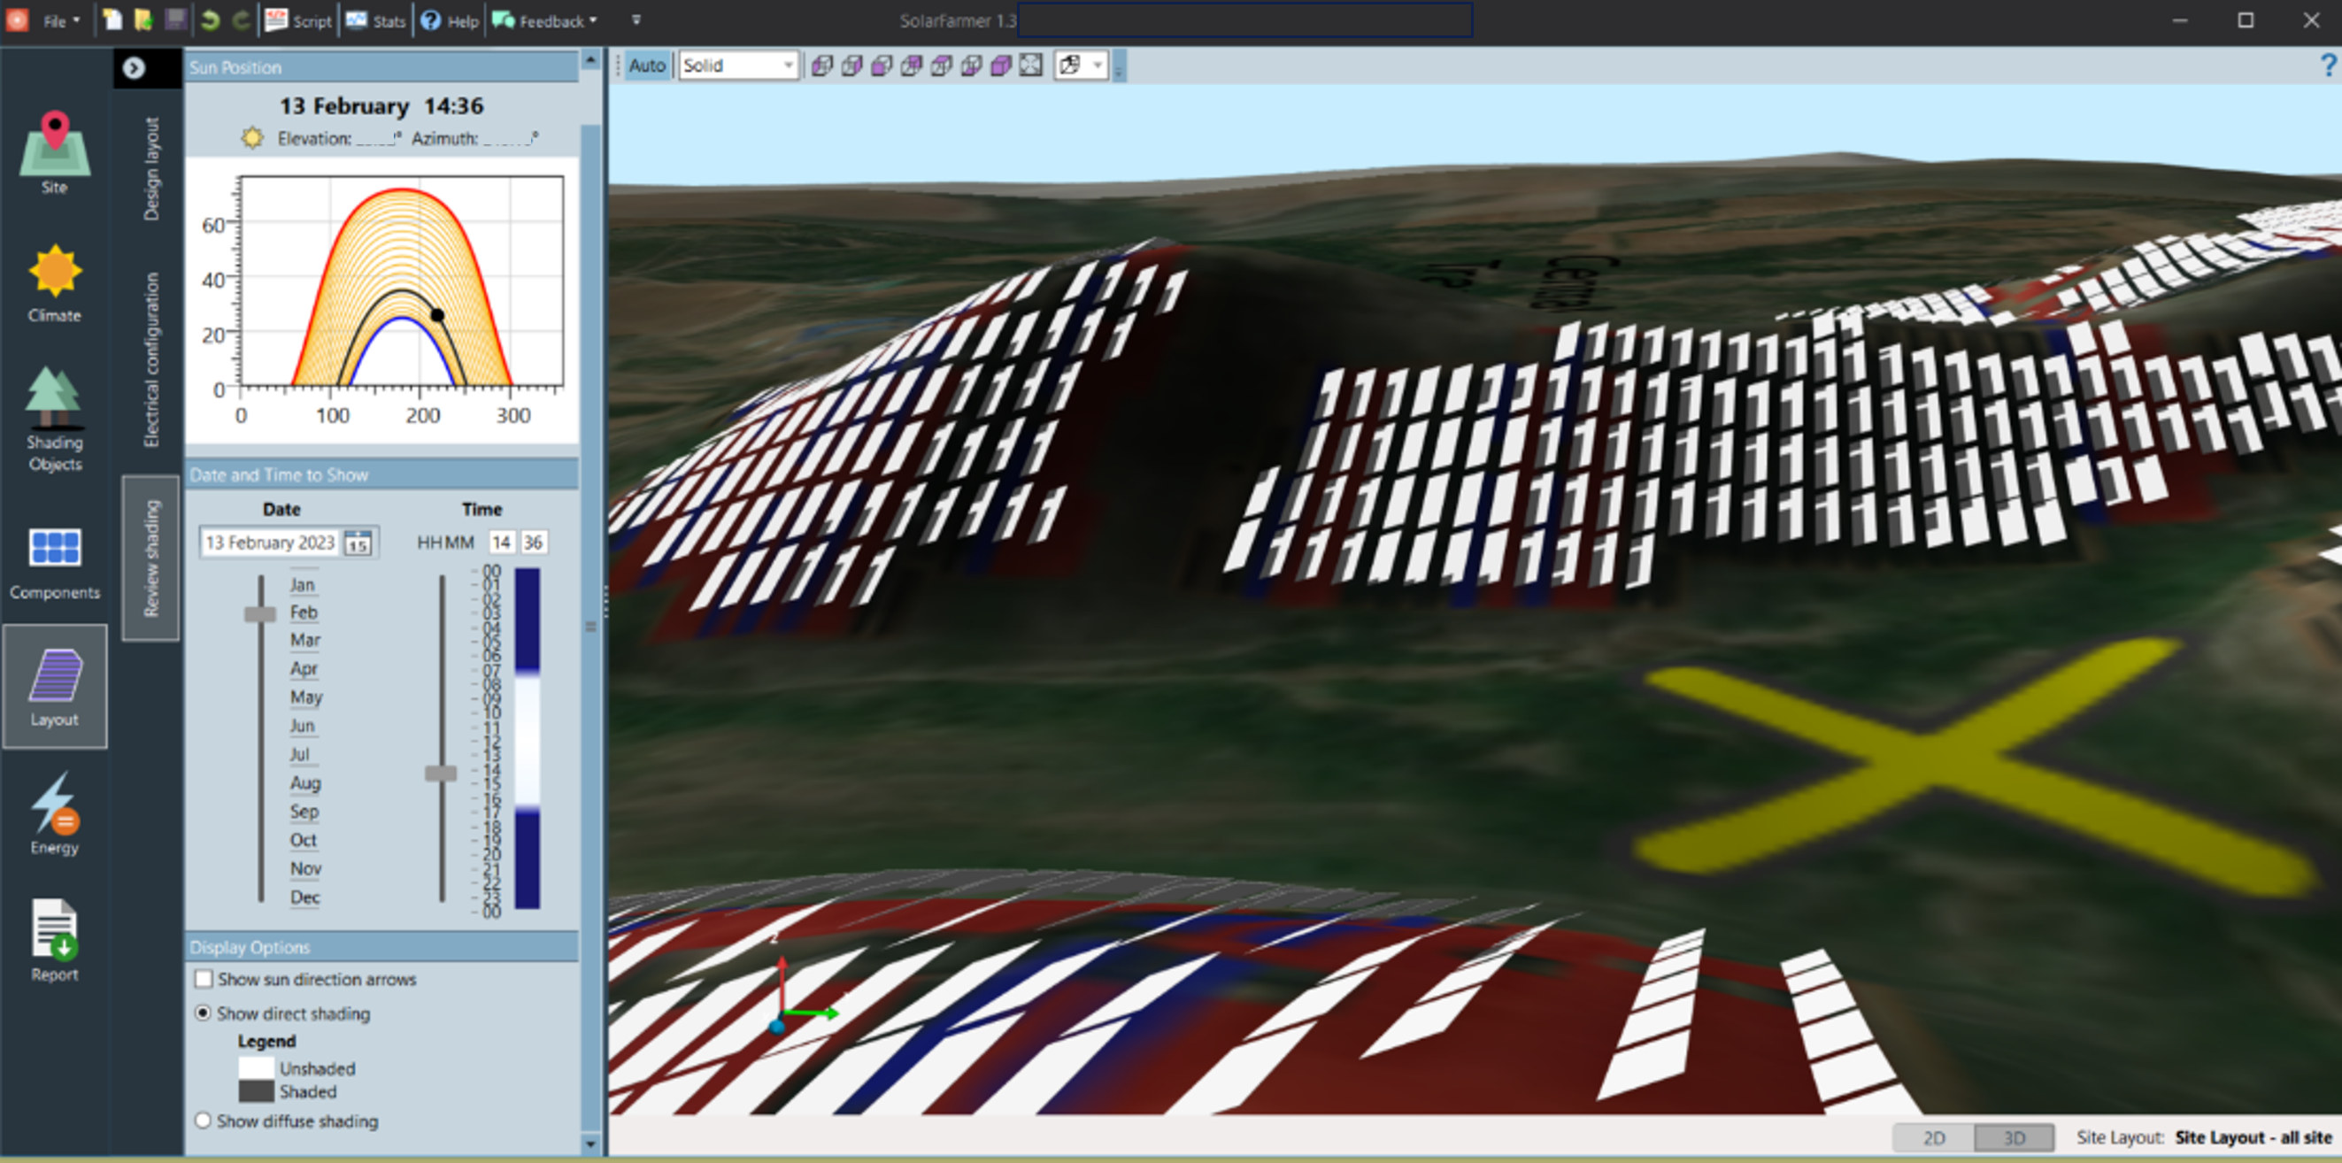Viewport: 2342px width, 1163px height.
Task: Switch to Electrical configuration tab
Action: pyautogui.click(x=151, y=359)
